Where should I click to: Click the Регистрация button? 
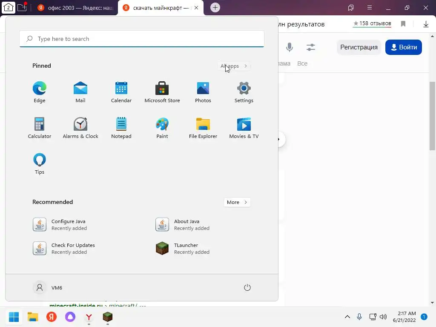pyautogui.click(x=359, y=47)
